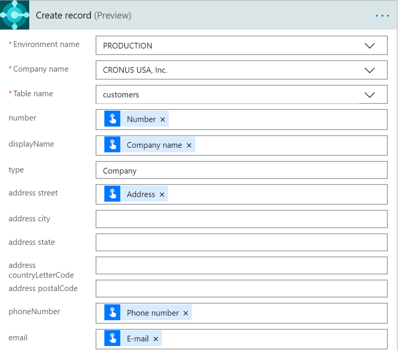The width and height of the screenshot is (398, 351).
Task: Select the Address token label
Action: (141, 194)
